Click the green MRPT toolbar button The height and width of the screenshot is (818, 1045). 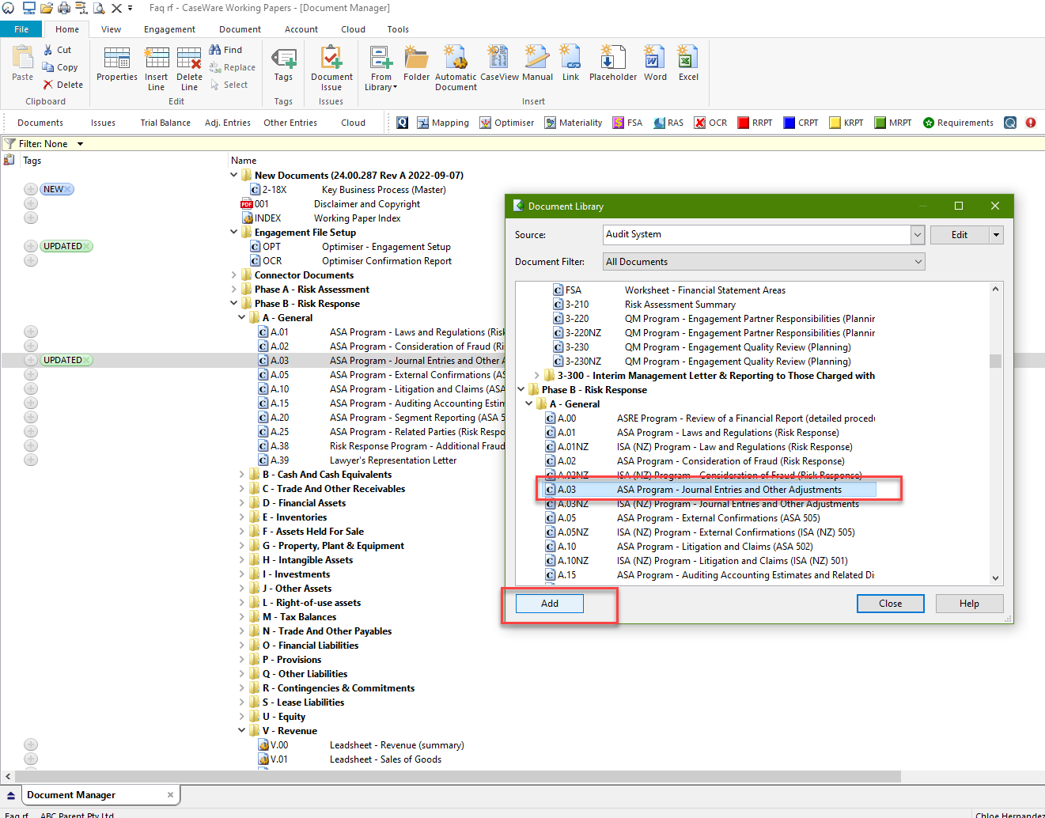tap(892, 123)
